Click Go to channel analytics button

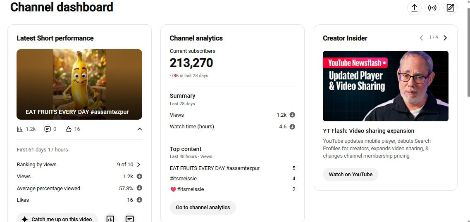coord(203,208)
